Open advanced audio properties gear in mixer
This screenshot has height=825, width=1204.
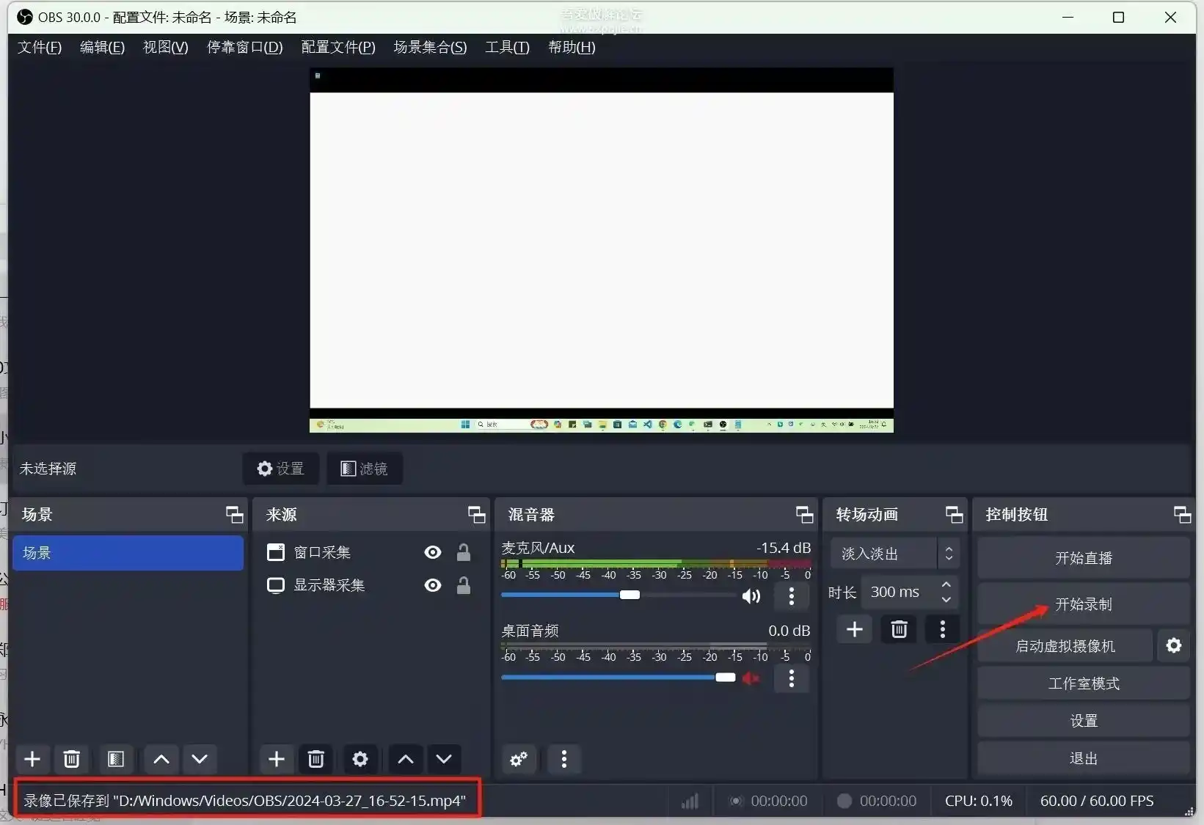click(x=518, y=759)
